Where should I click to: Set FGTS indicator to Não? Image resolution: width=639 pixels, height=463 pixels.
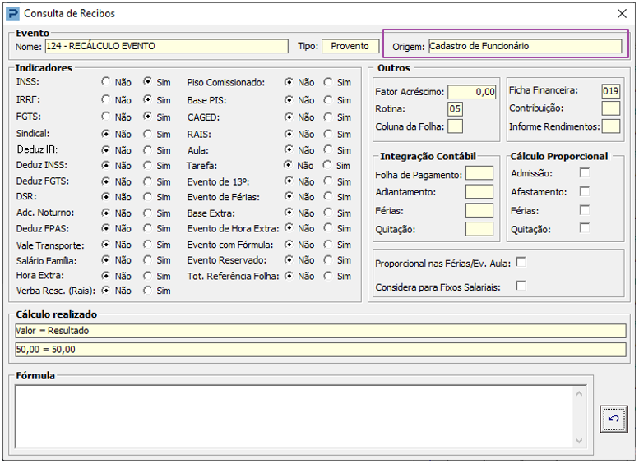[x=106, y=117]
